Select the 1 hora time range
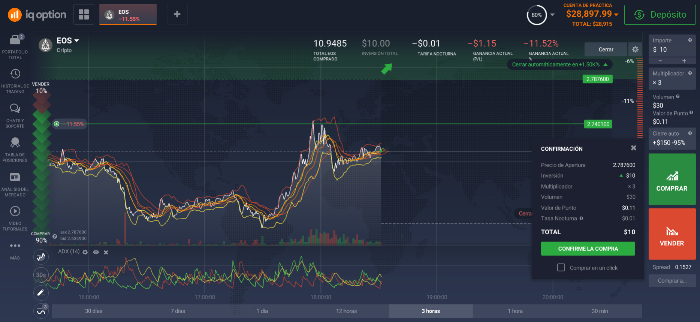700x322 pixels. tap(515, 311)
